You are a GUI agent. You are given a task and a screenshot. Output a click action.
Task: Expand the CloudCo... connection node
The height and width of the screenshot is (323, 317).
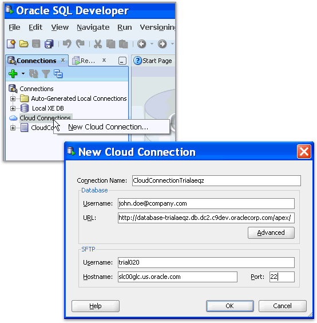pos(13,128)
